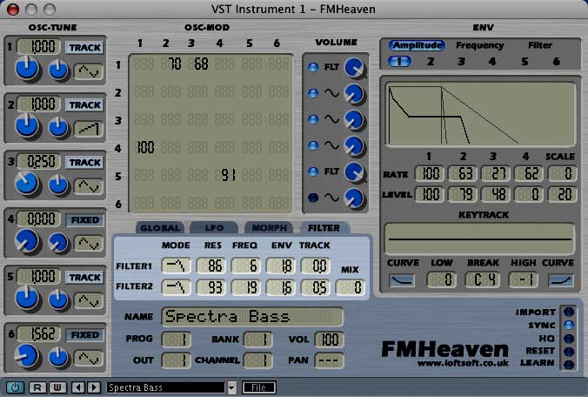Click the oscillator 2 ramp waveform icon

(89, 129)
